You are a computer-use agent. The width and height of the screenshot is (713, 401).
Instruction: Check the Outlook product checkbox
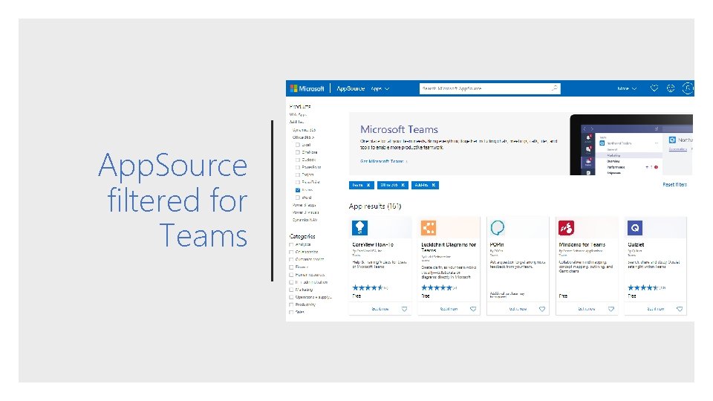(298, 160)
